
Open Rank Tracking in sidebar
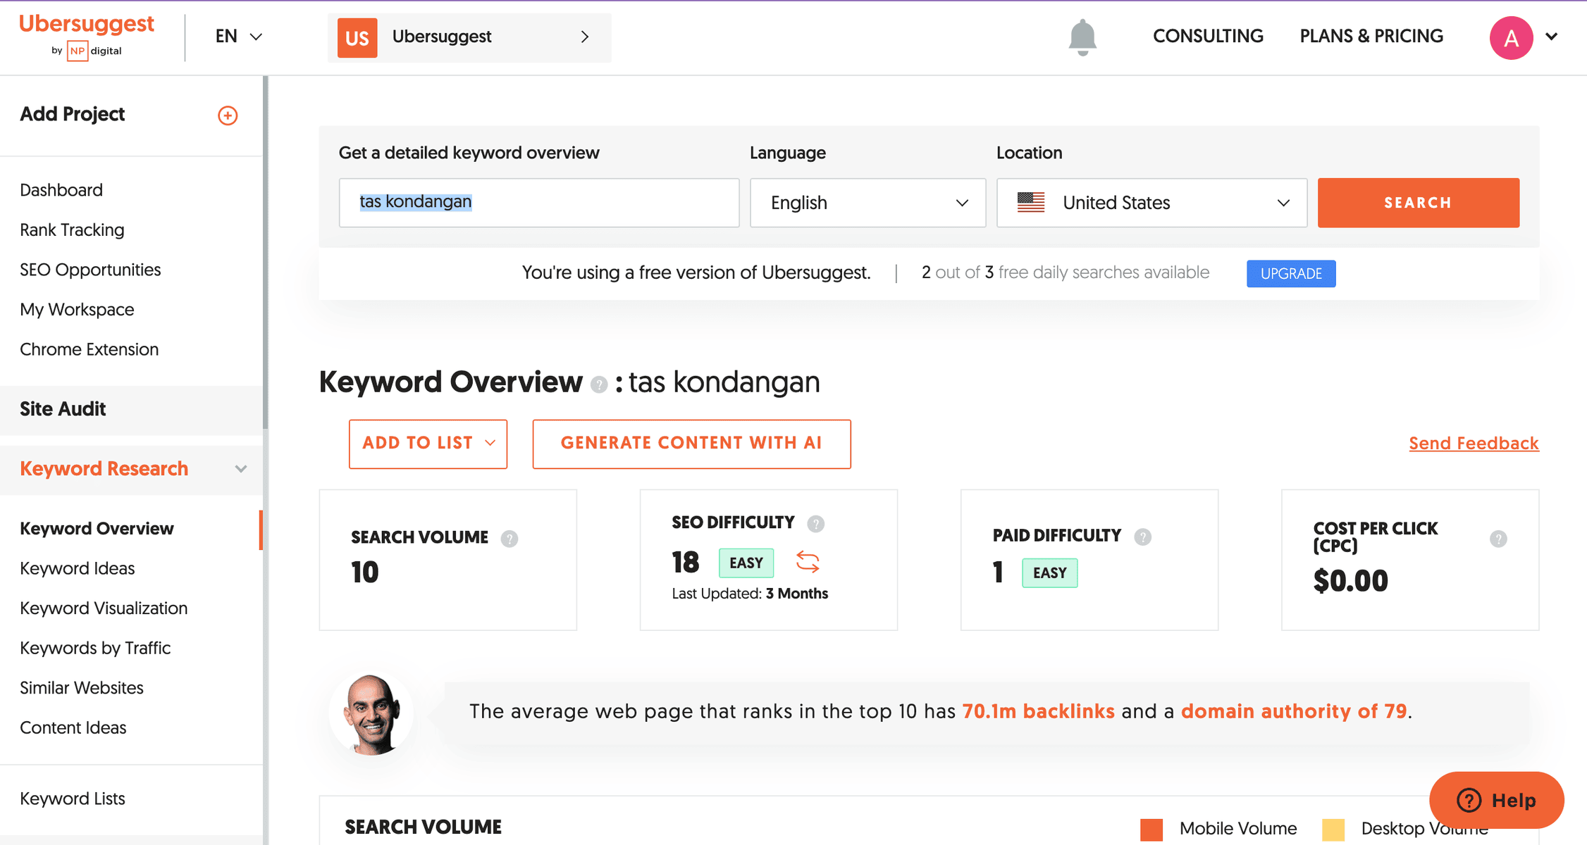pos(72,230)
